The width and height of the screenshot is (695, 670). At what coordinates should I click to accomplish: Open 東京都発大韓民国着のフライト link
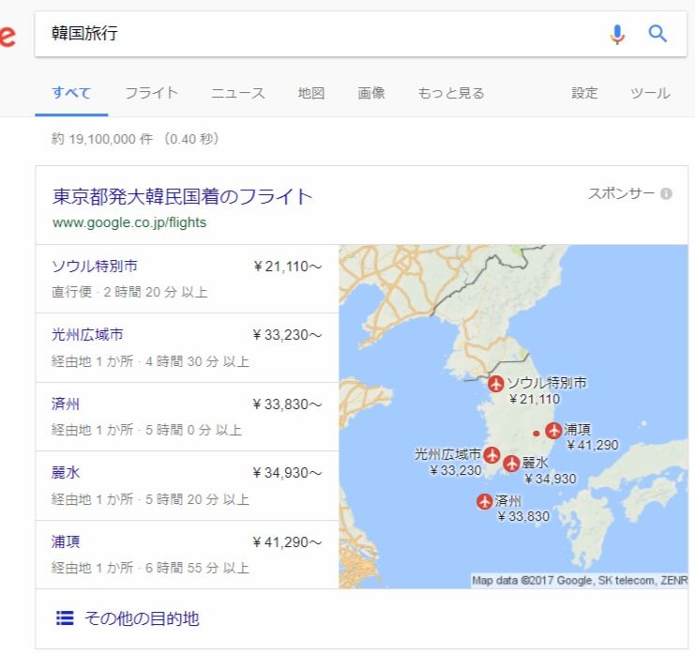pos(182,197)
